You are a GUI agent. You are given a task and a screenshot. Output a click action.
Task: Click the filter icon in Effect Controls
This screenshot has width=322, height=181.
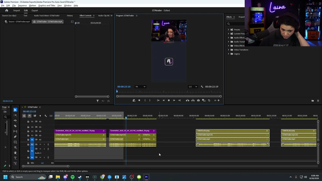(x=98, y=101)
